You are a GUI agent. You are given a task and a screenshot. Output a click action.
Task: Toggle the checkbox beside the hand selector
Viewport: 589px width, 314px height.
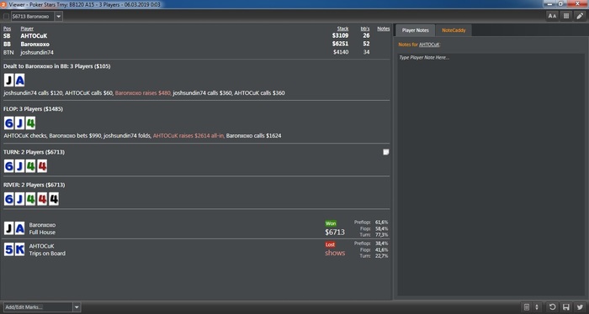tap(6, 17)
